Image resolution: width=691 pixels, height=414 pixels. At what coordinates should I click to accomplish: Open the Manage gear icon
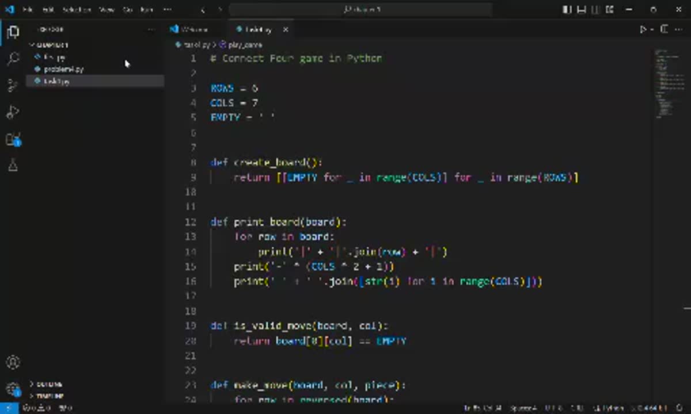(x=13, y=389)
